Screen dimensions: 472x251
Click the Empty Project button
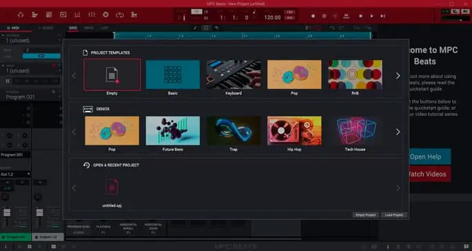pyautogui.click(x=365, y=215)
